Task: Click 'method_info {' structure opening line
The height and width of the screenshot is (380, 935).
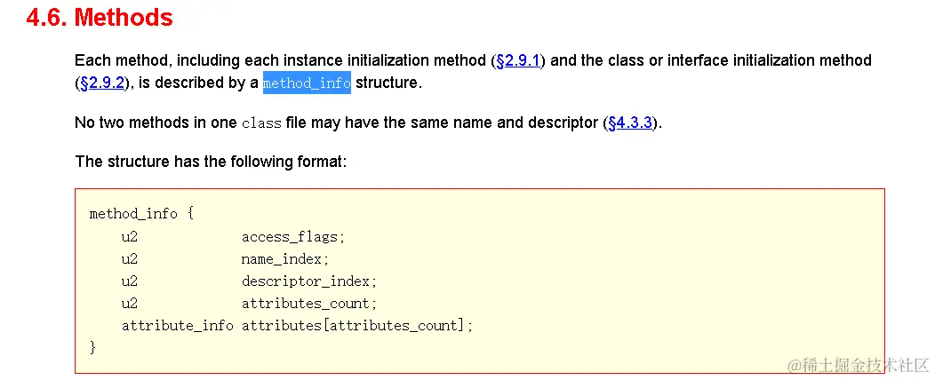Action: 141,214
